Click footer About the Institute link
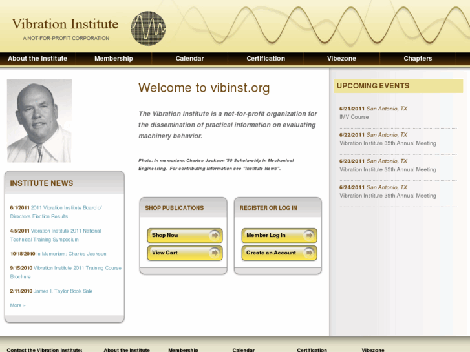The width and height of the screenshot is (470, 352). (x=127, y=349)
